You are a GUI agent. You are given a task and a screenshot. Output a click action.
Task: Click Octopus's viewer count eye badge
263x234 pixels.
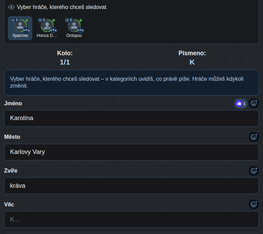(x=69, y=20)
